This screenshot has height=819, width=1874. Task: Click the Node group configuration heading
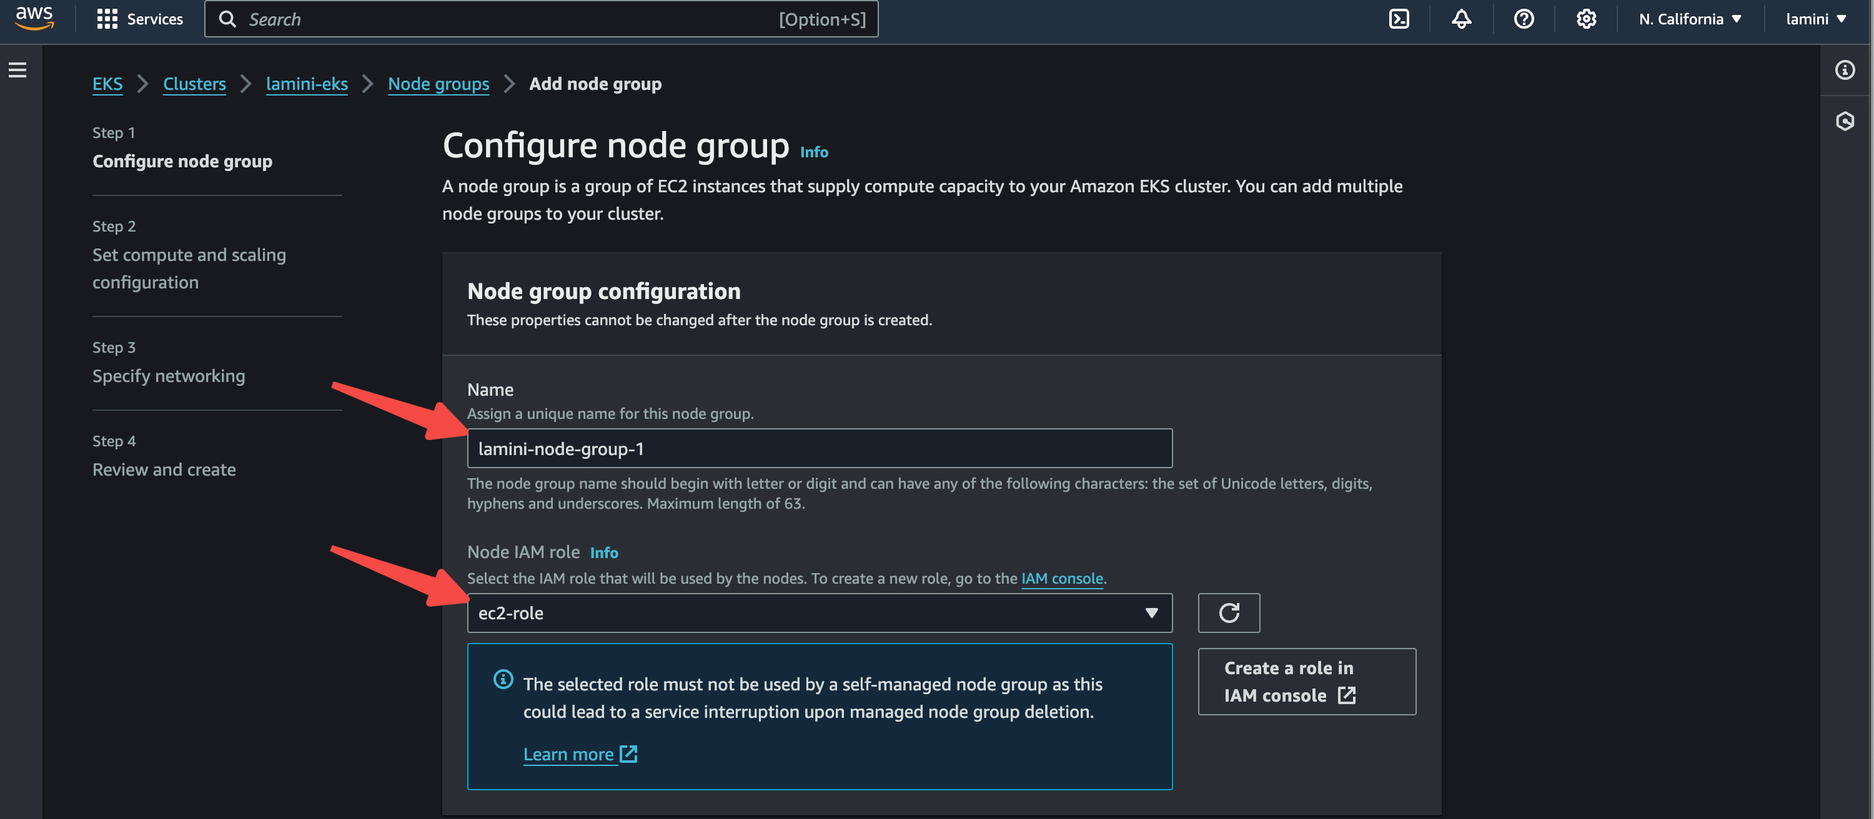coord(603,291)
